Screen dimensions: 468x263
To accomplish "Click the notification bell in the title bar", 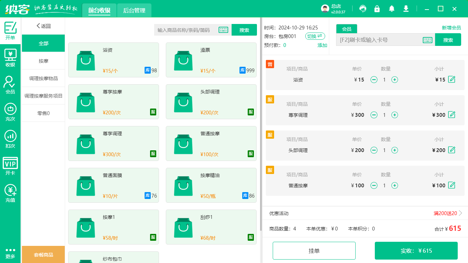I will [x=391, y=9].
